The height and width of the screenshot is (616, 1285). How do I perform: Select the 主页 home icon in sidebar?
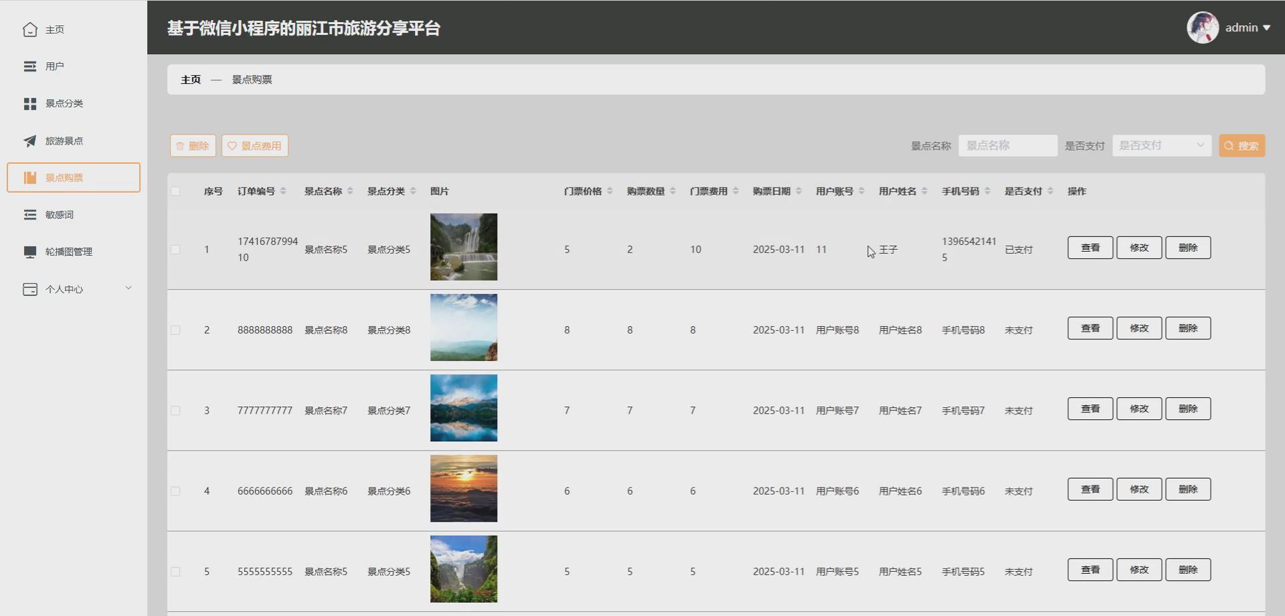point(29,29)
